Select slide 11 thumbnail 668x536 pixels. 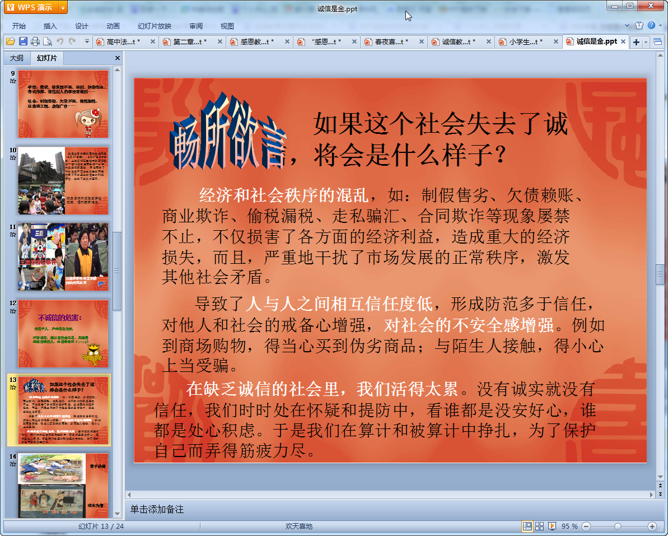pos(63,257)
